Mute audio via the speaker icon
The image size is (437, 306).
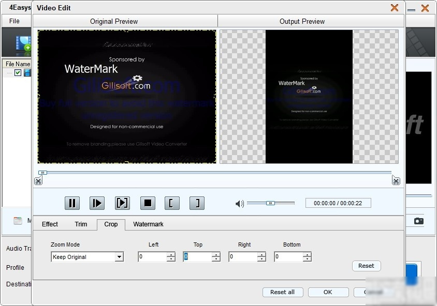coord(239,204)
